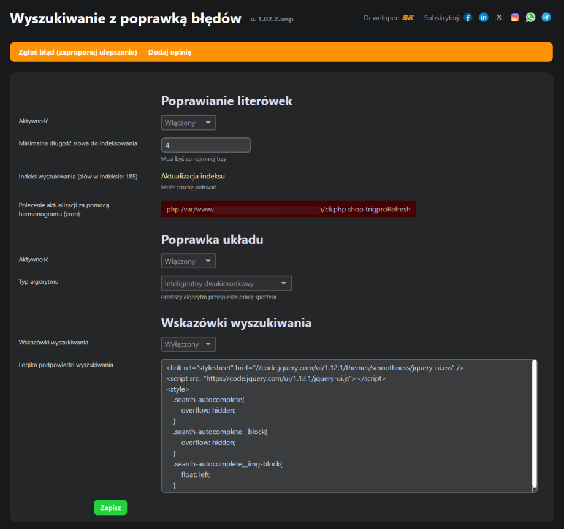Open the Aktywność dropdown under Poprawianie literówek

[188, 123]
